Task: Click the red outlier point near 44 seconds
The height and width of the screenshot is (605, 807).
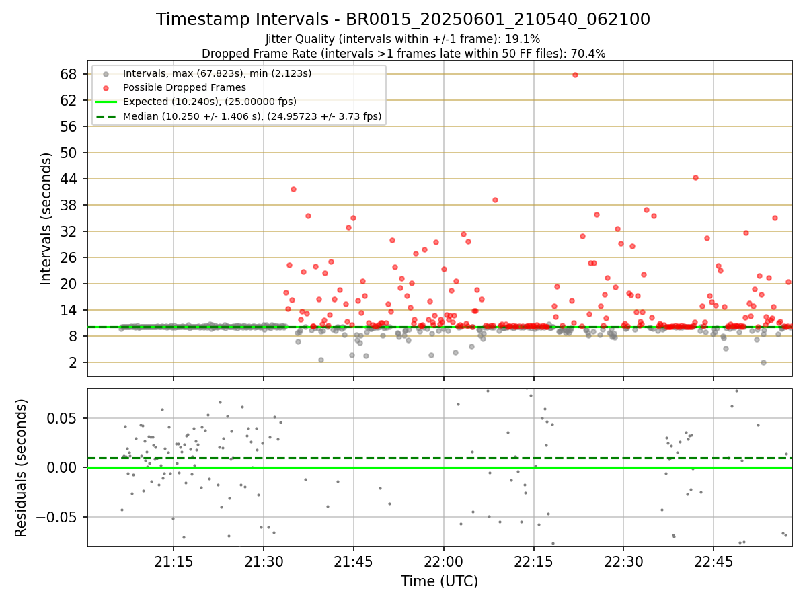Action: [x=695, y=178]
